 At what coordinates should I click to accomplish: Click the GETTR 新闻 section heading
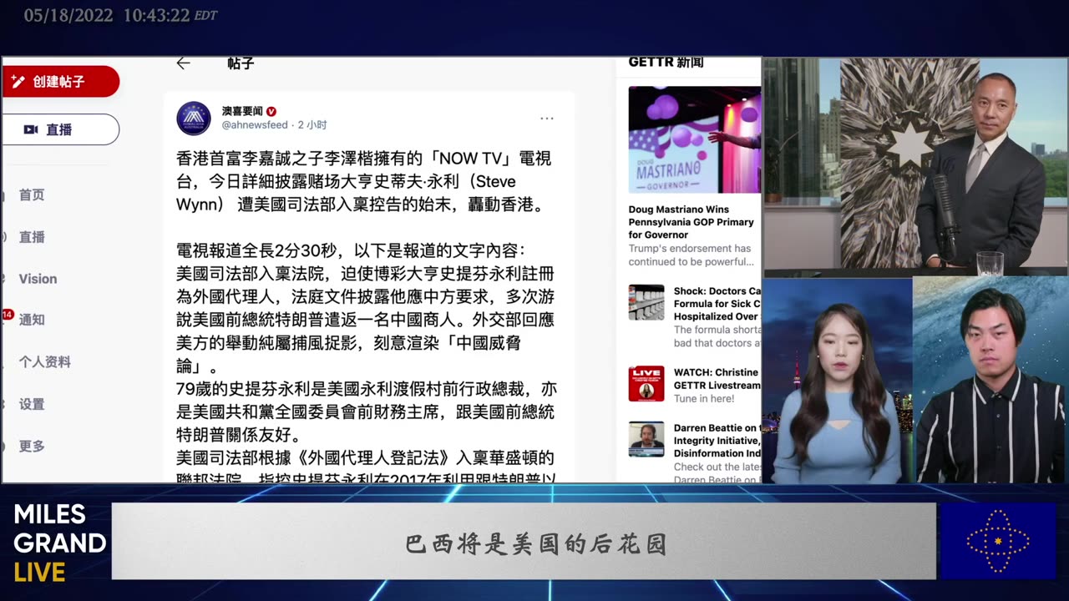point(666,63)
